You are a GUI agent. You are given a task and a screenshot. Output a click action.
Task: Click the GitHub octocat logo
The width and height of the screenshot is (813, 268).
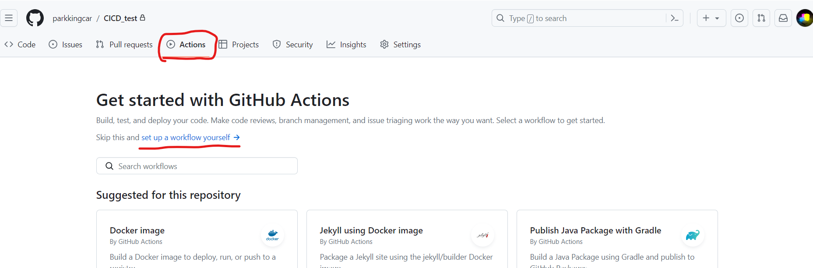(x=35, y=18)
